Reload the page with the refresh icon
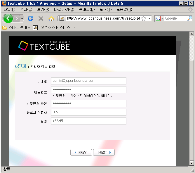The image size is (195, 173). pos(30,18)
